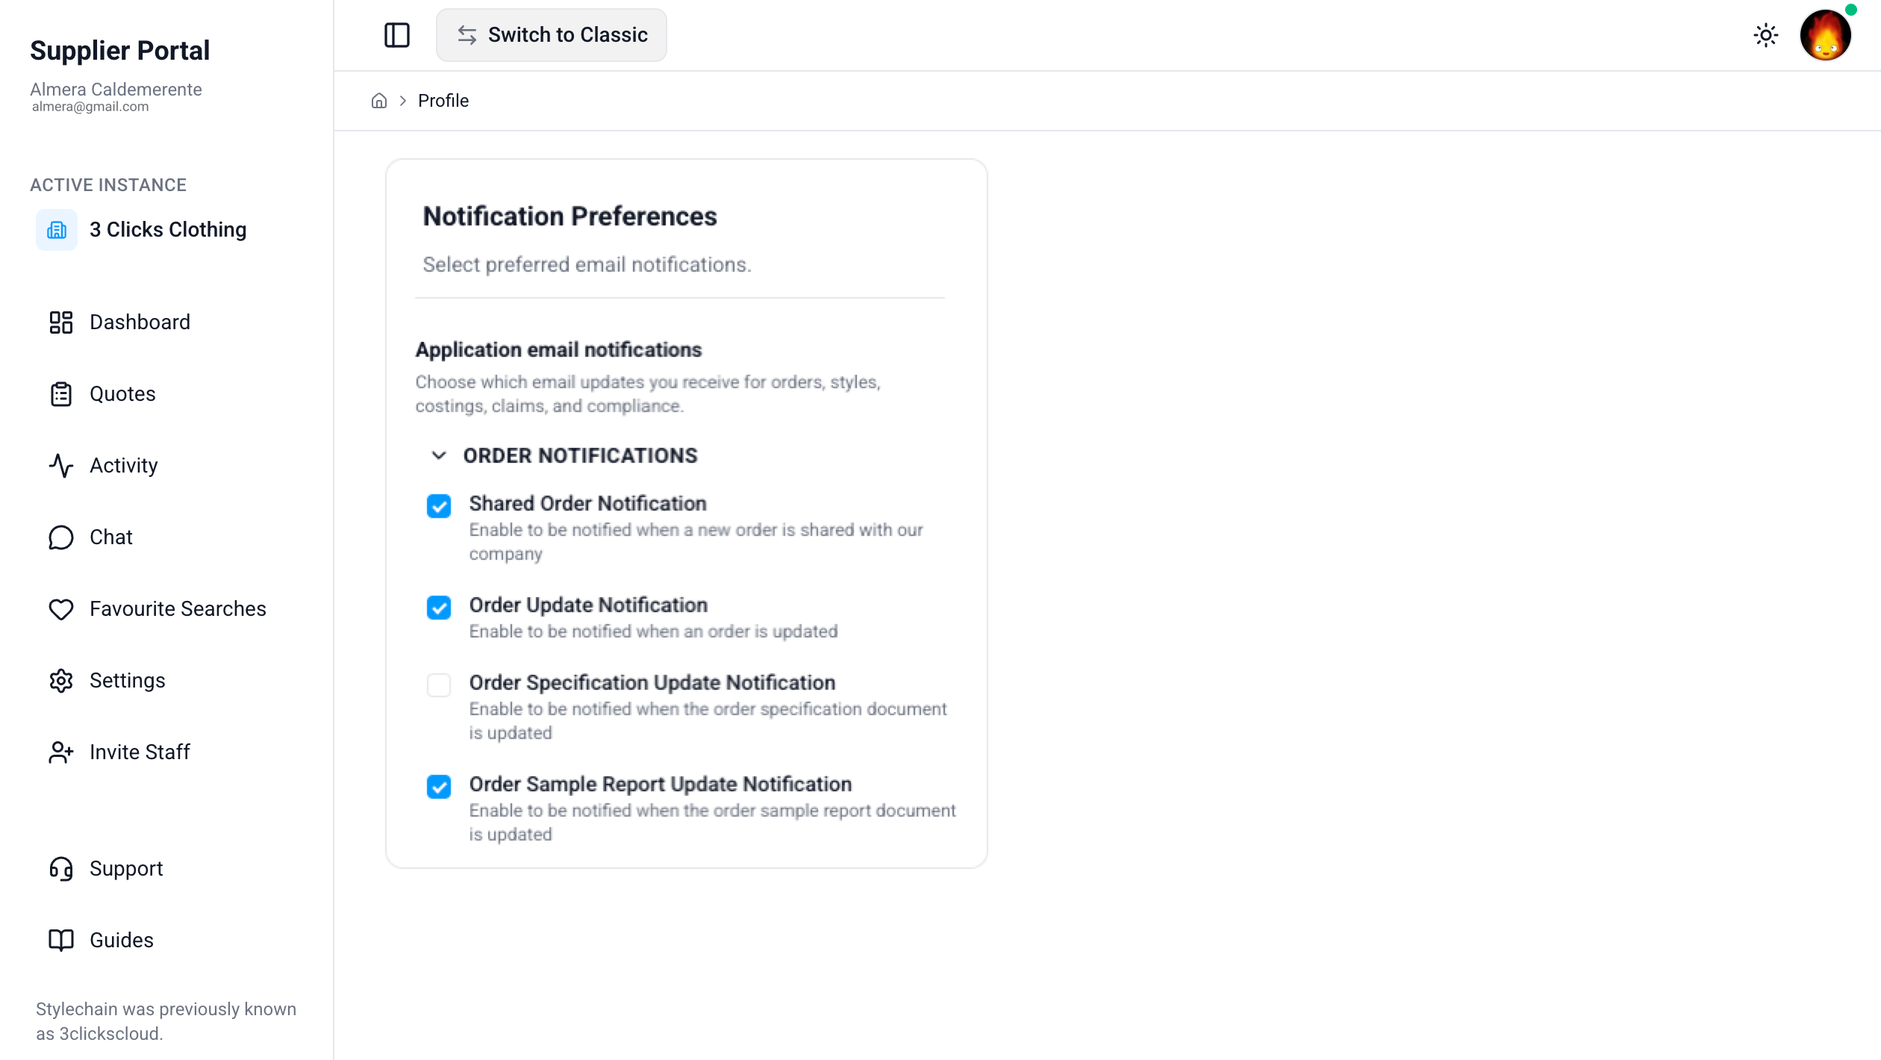Open the Activity pulse icon
Viewport: 1881px width, 1060px height.
(61, 466)
